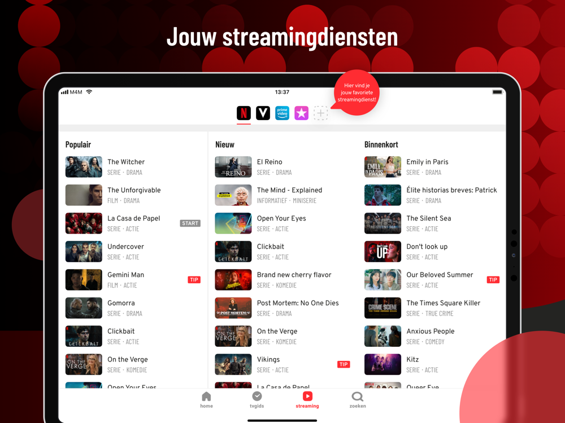Select Brand new cherry flavor thumbnail

tap(233, 280)
